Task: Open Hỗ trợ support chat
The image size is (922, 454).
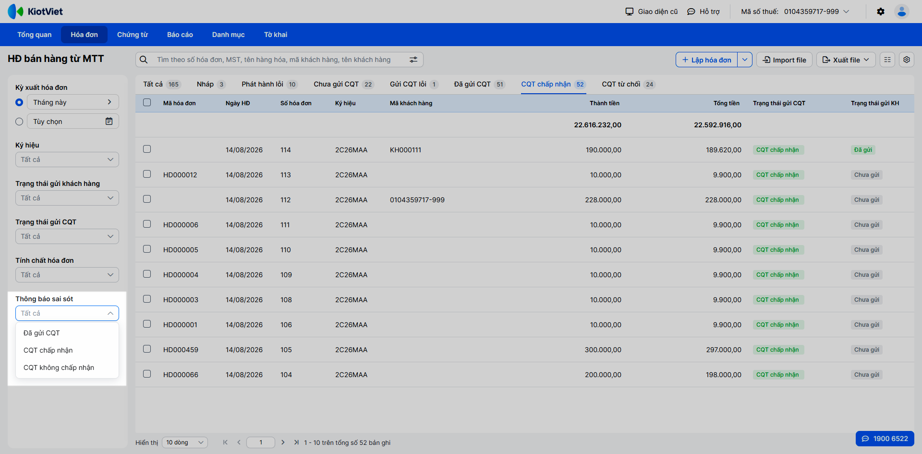Action: coord(704,12)
